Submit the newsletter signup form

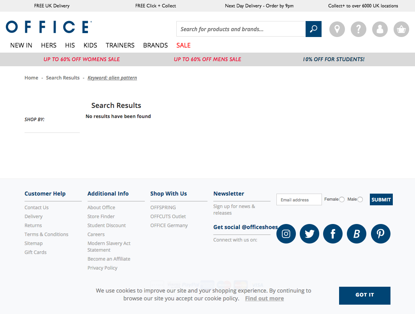[x=381, y=199]
